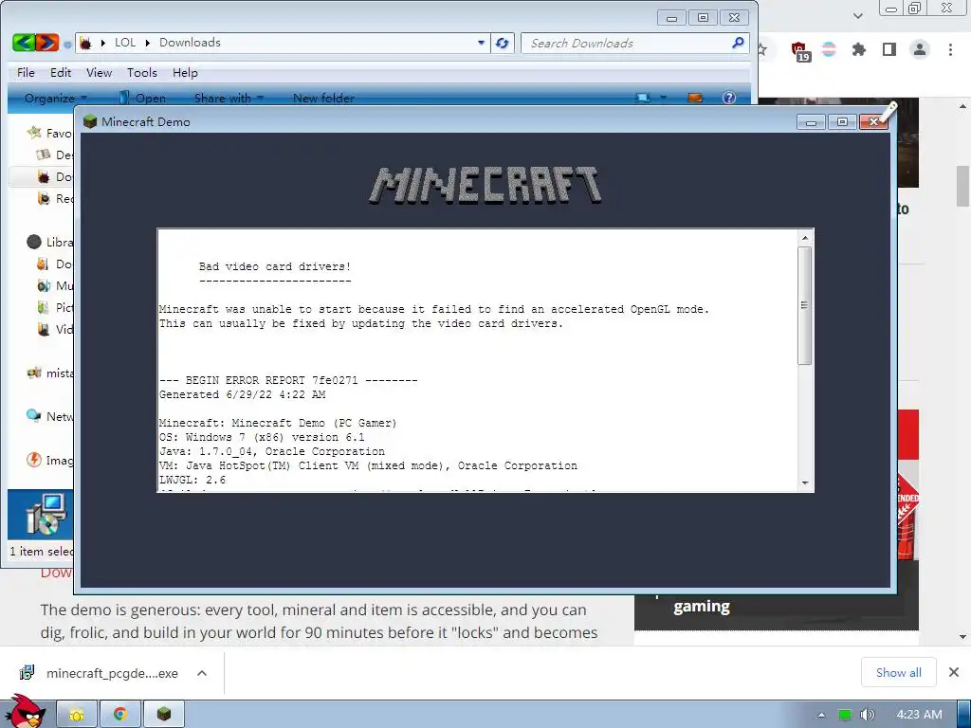Select Network in Explorer navigation pane

click(x=49, y=416)
